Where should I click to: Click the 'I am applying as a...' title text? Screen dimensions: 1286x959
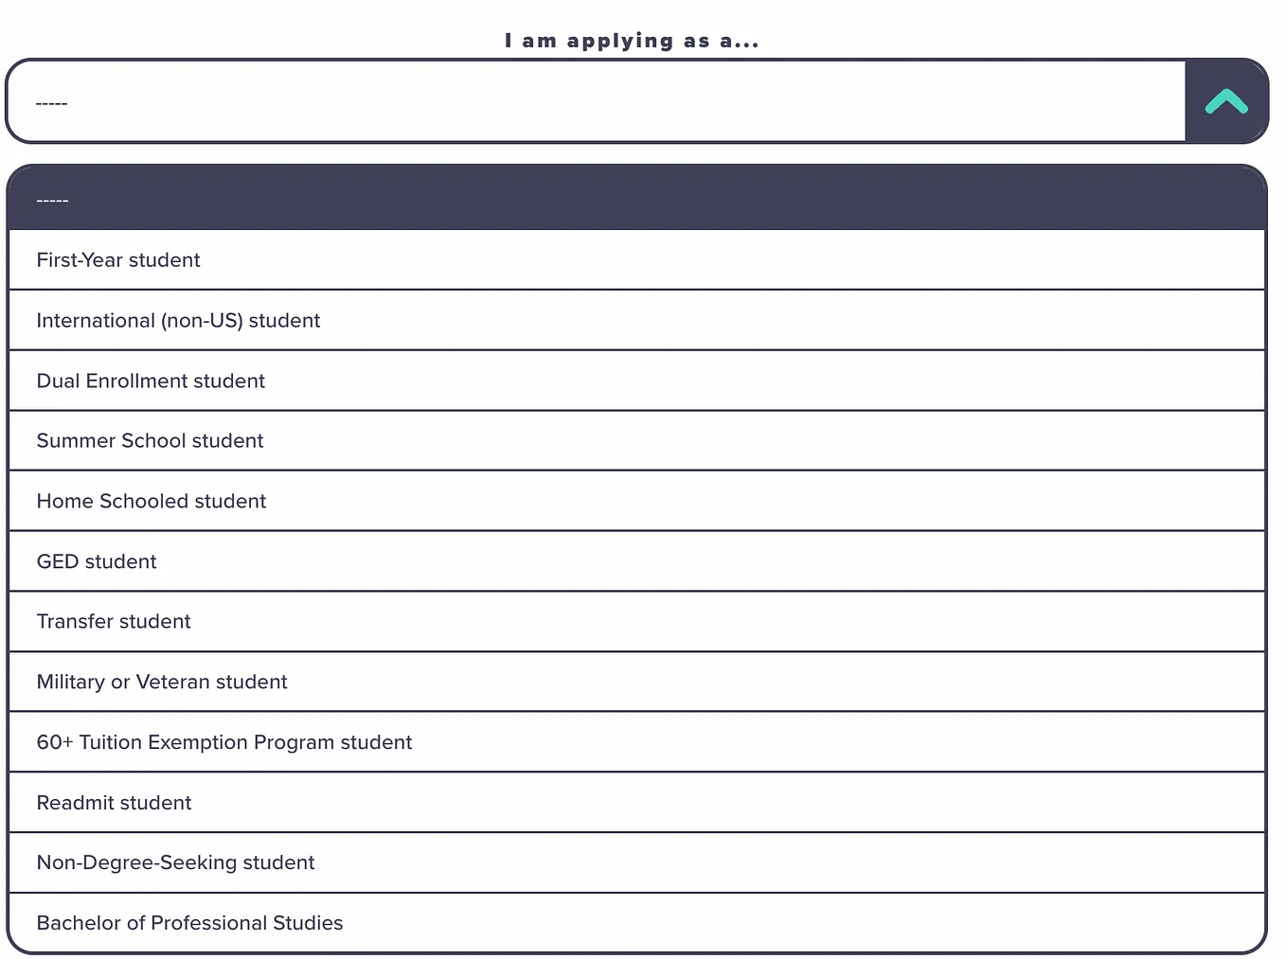[x=632, y=40]
